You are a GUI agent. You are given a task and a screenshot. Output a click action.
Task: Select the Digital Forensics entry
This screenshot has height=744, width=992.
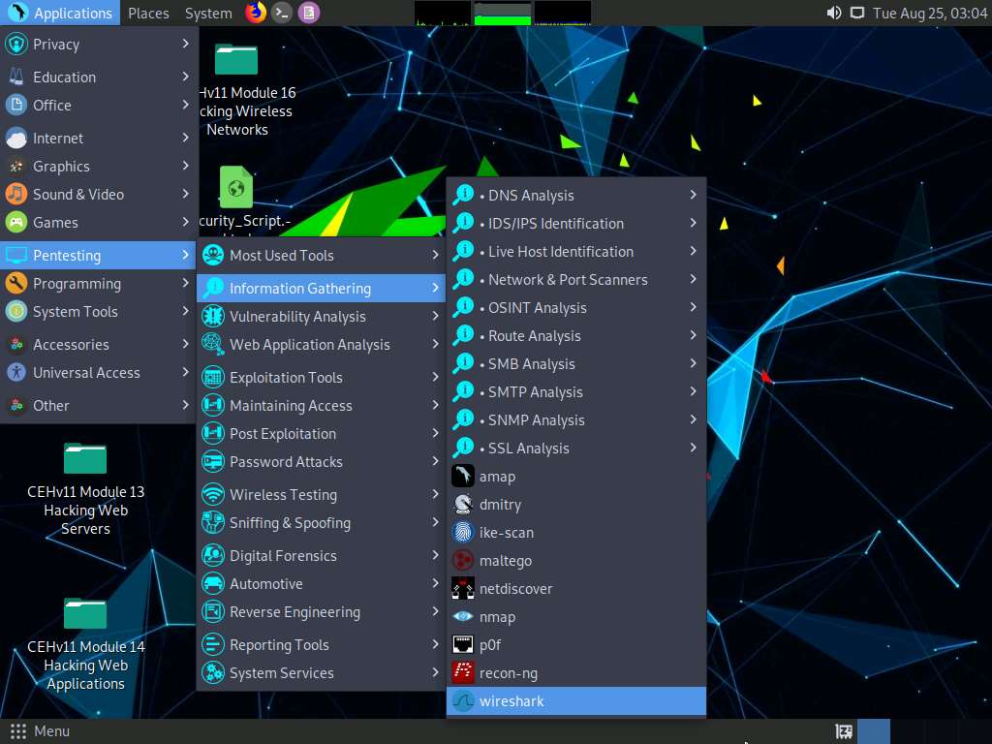tap(322, 555)
